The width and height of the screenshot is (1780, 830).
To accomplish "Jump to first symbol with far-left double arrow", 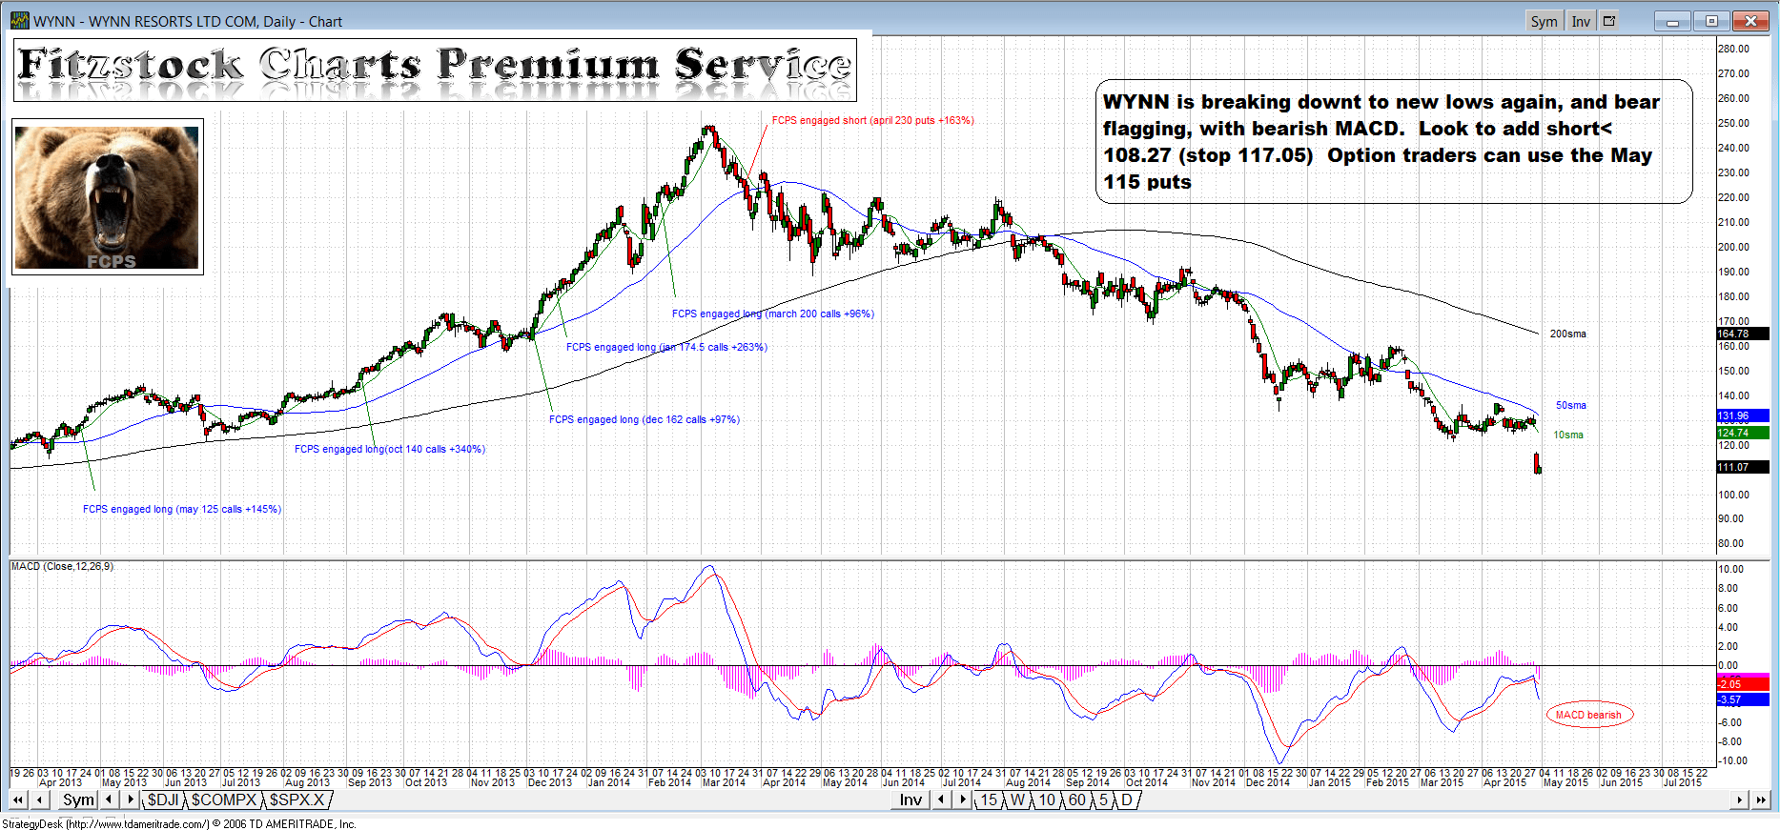I will (x=18, y=800).
